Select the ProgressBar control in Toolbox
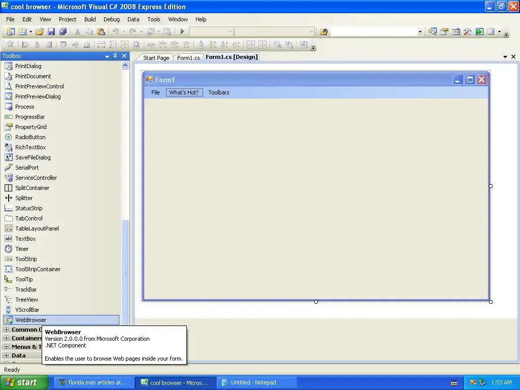The width and height of the screenshot is (520, 390). pos(61,117)
